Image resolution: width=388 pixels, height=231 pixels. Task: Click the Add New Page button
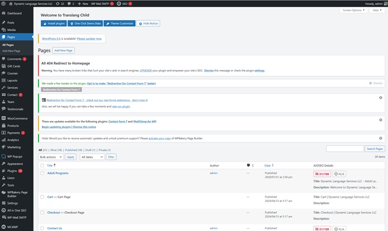point(64,51)
